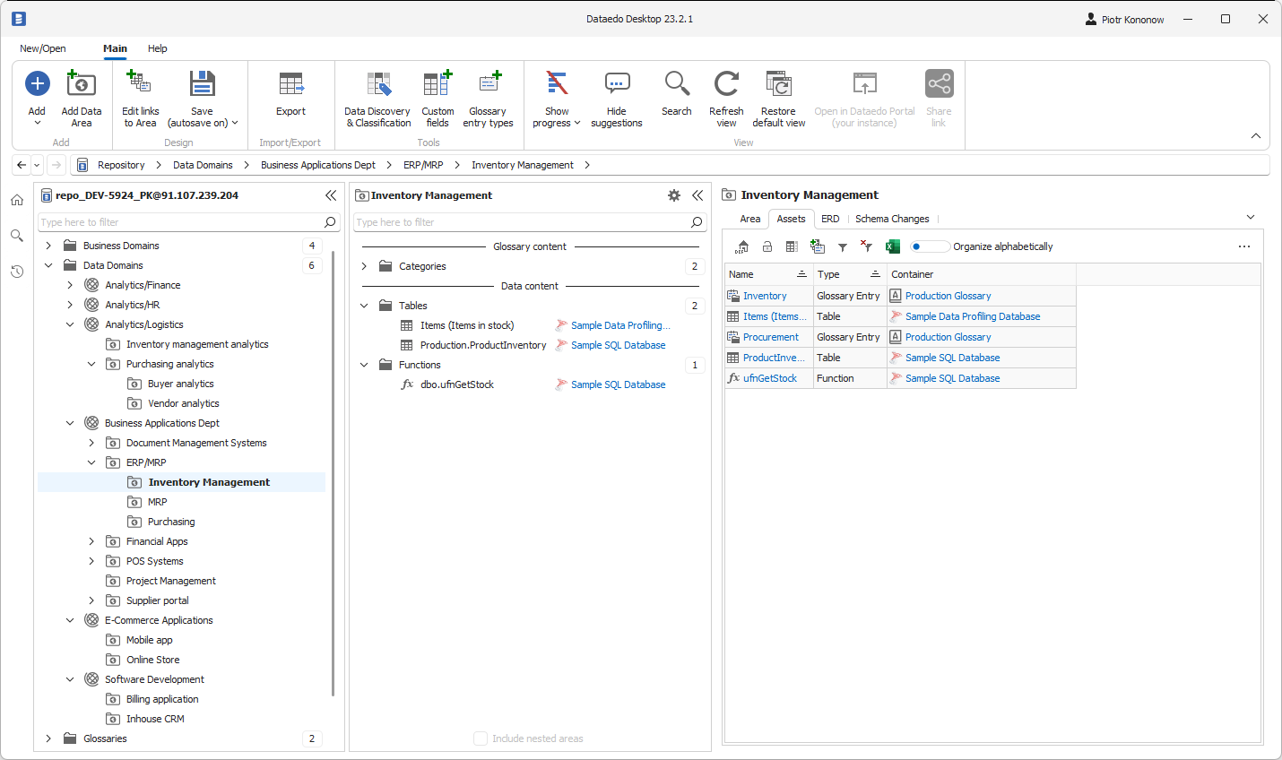
Task: Open Glossary entry types tool
Action: pos(488,99)
